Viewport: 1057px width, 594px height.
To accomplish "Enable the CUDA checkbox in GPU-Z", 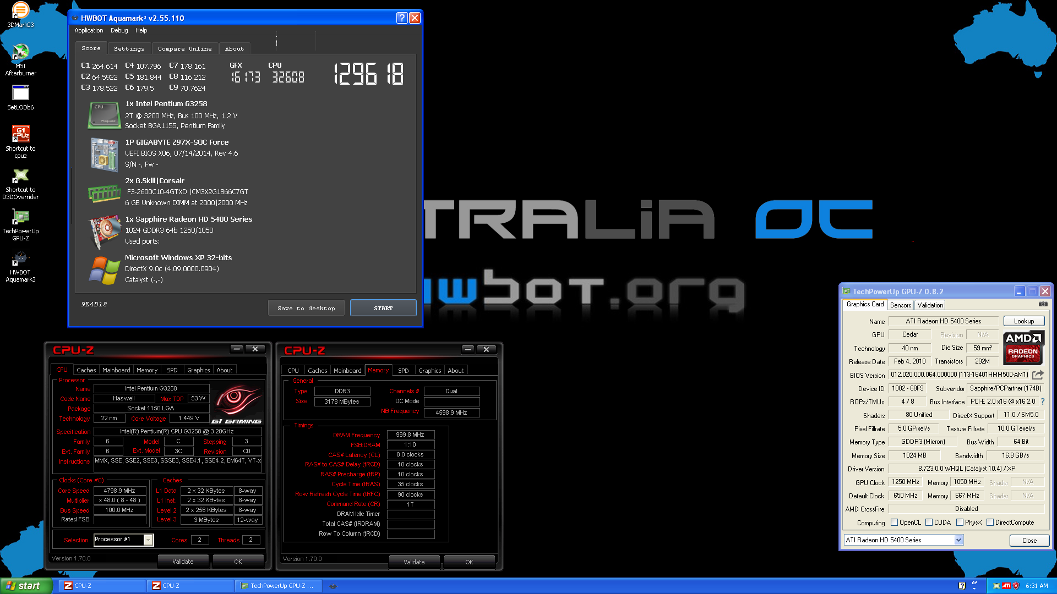I will (929, 522).
